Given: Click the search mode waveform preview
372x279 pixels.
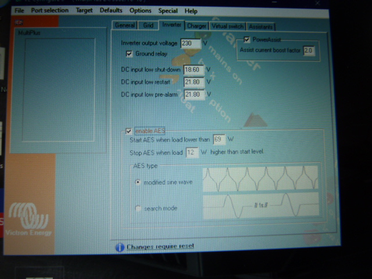Looking at the screenshot, I should pyautogui.click(x=261, y=206).
